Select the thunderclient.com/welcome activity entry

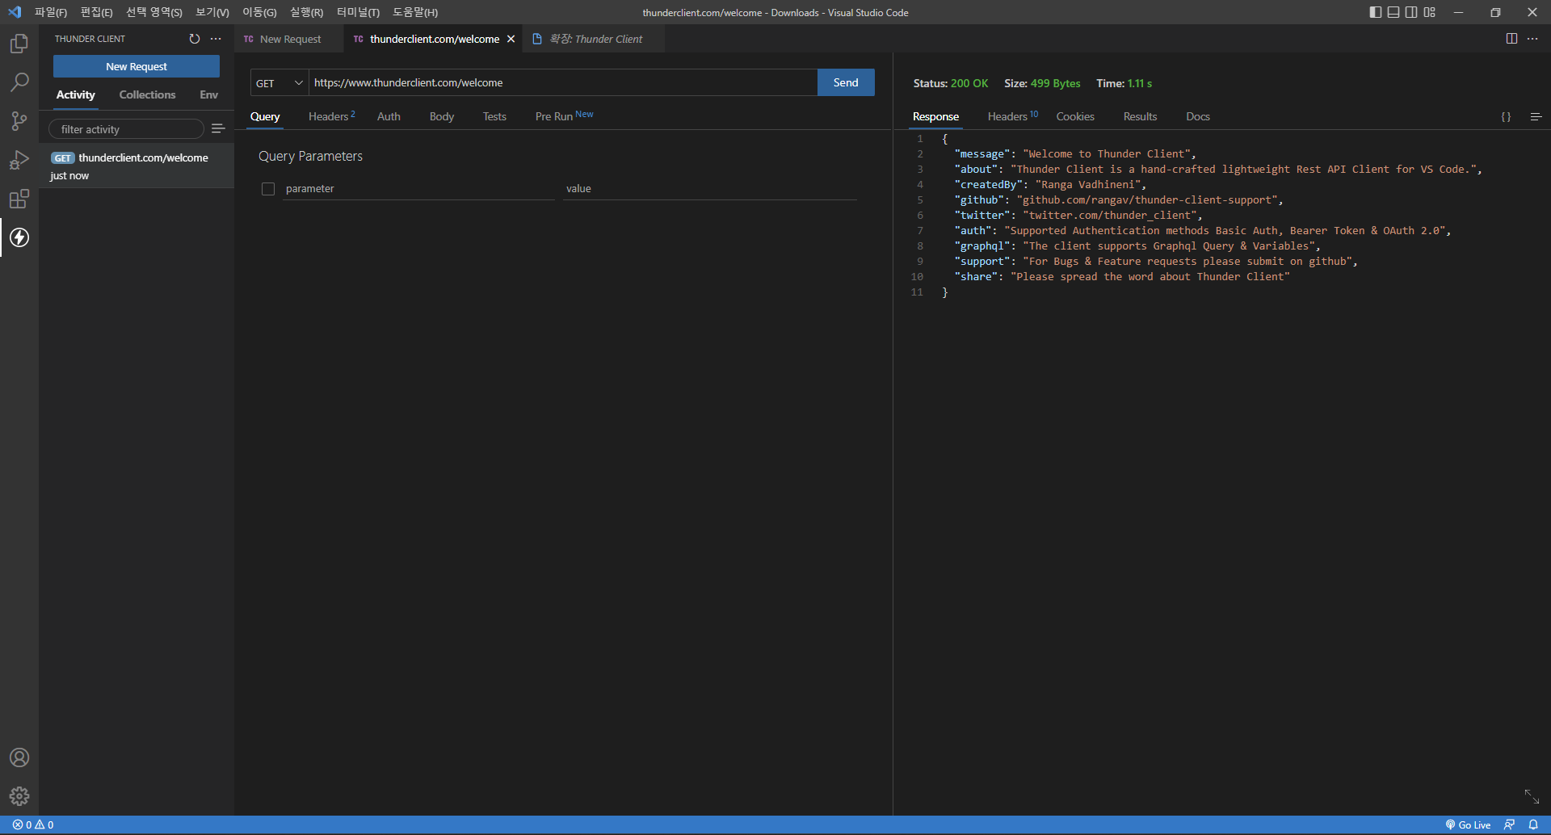tap(137, 166)
